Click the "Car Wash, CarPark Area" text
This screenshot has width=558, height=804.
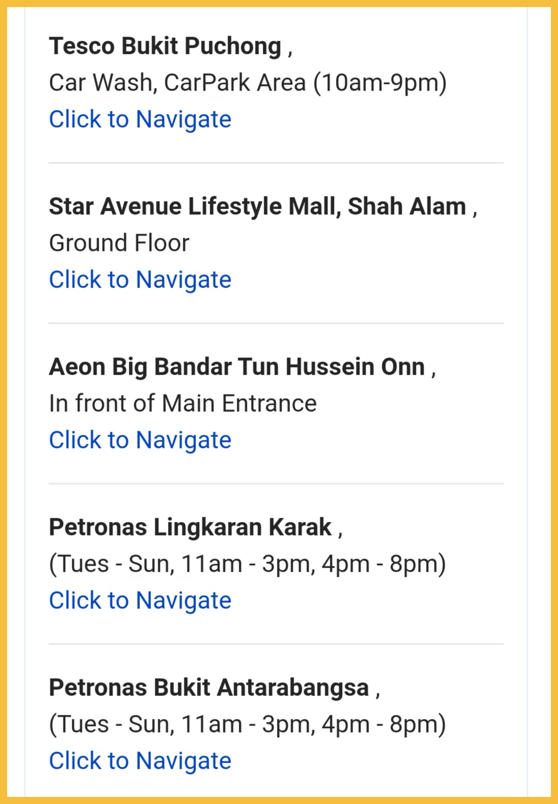[177, 83]
